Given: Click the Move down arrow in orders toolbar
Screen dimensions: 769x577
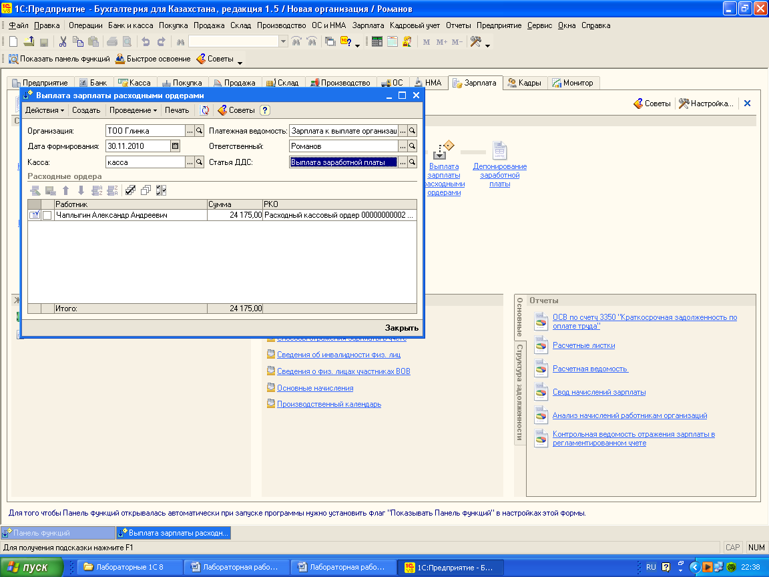Looking at the screenshot, I should 81,190.
